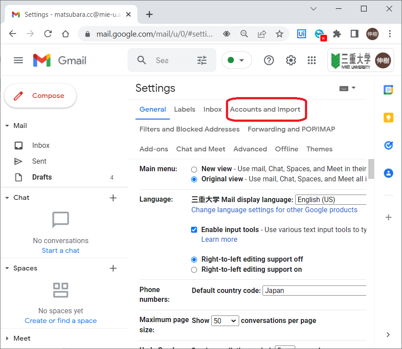402x349 pixels.
Task: Open input tools keyboard dropdown
Action: (347, 88)
